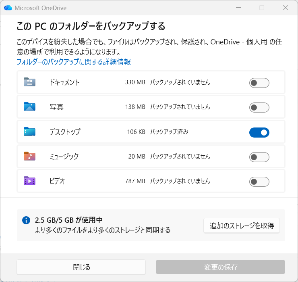This screenshot has width=298, height=282.
Task: Click the 138 MB size value
Action: click(135, 107)
